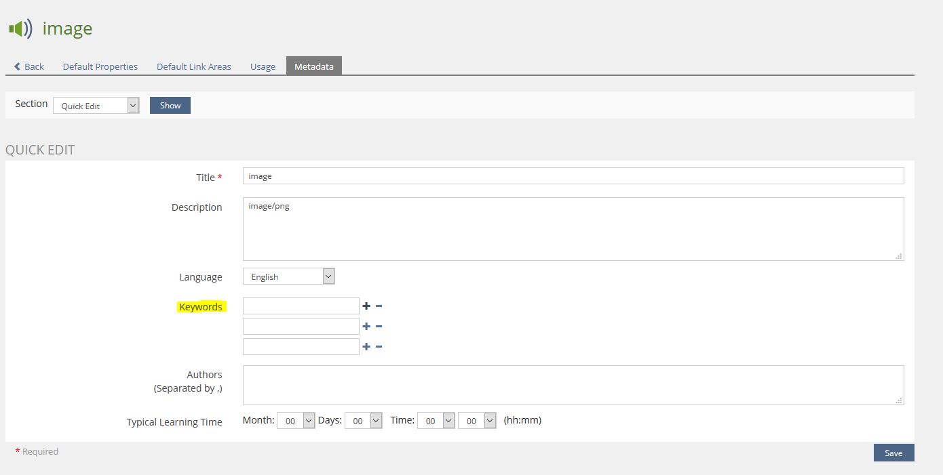Click minus icon on third Keywords row
The width and height of the screenshot is (943, 475).
tap(379, 347)
